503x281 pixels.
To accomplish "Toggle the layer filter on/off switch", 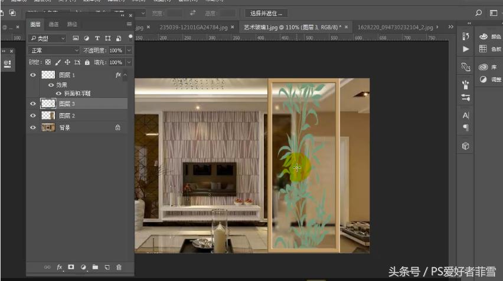I will (130, 37).
